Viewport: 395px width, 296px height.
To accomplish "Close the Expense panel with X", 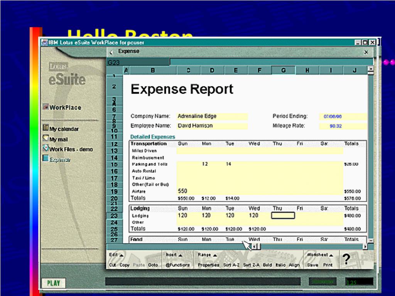I will click(366, 52).
